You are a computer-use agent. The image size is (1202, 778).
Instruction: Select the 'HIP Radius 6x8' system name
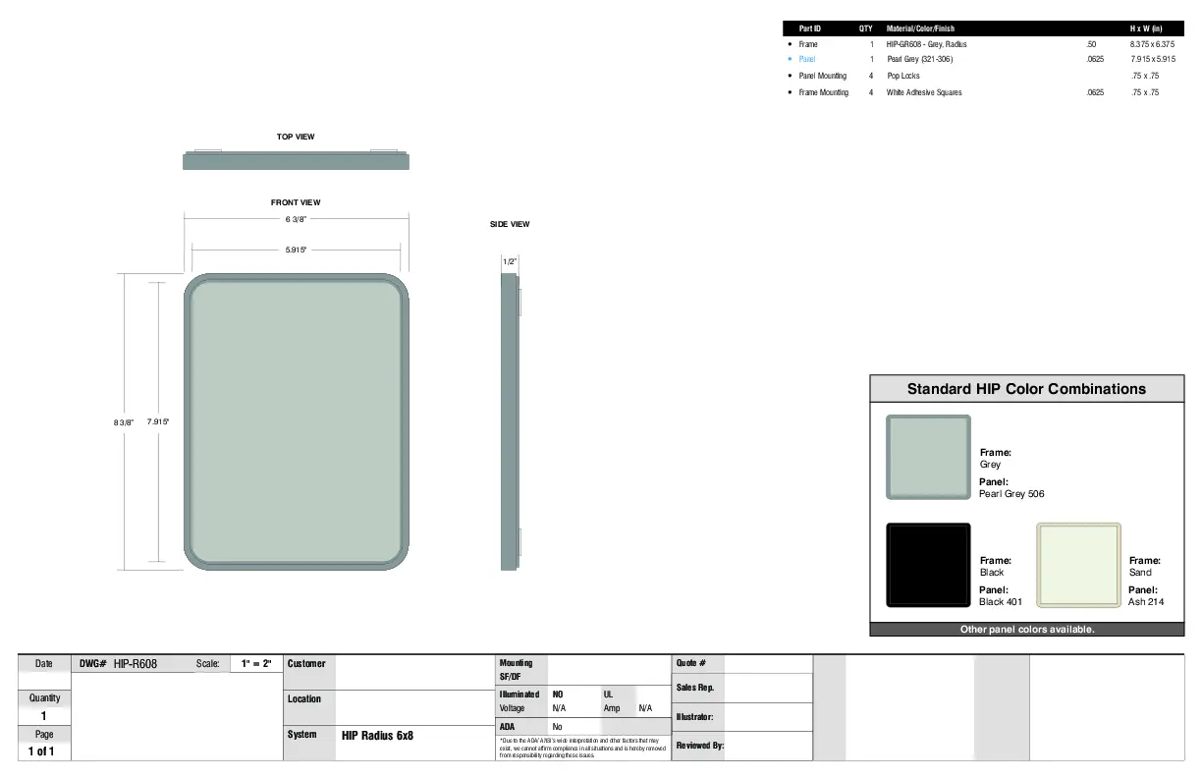[x=377, y=735]
